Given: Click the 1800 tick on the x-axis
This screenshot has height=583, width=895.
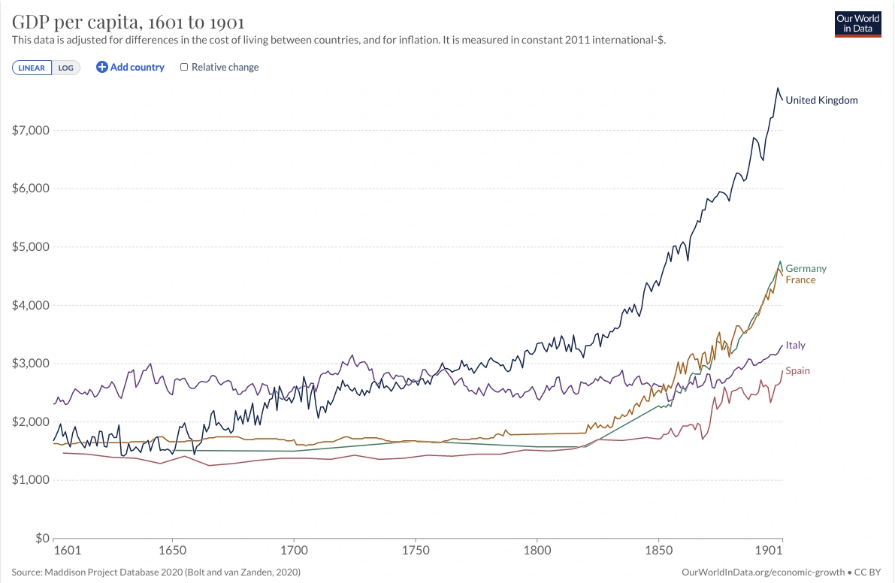Looking at the screenshot, I should [537, 551].
